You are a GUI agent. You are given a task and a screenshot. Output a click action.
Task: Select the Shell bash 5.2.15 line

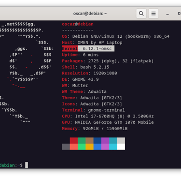(85, 67)
